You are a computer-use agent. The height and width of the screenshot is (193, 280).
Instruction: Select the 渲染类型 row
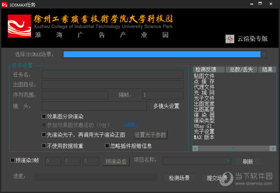coord(204,120)
